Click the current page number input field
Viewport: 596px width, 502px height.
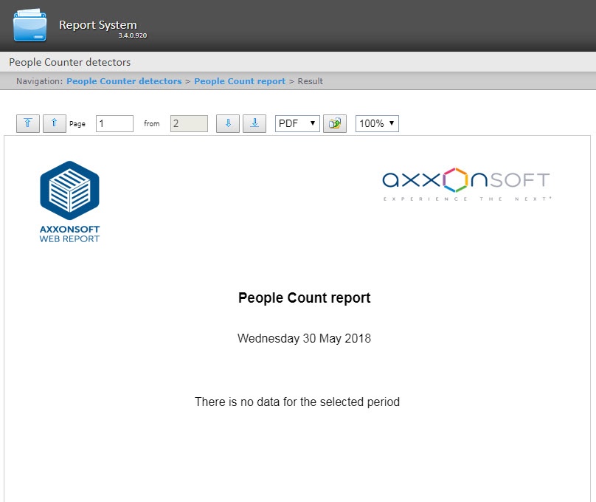(x=114, y=123)
